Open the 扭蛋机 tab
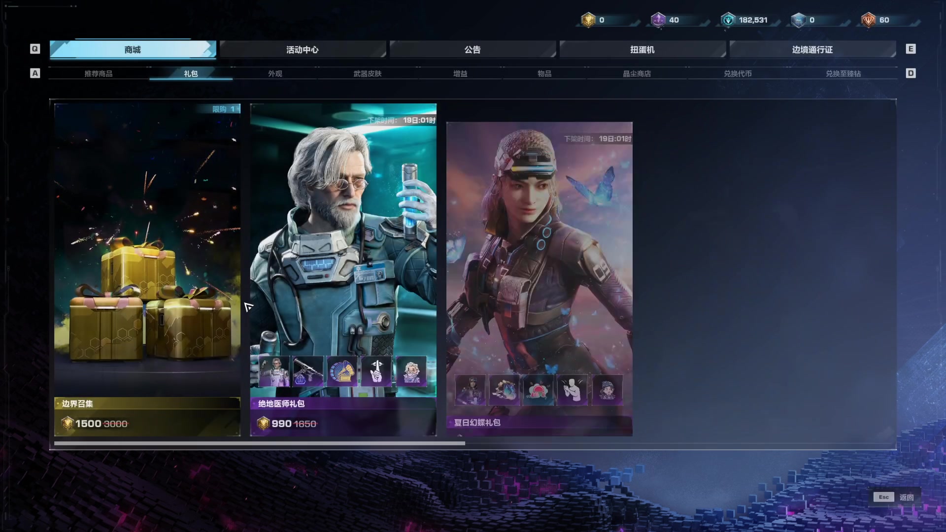 tap(642, 49)
